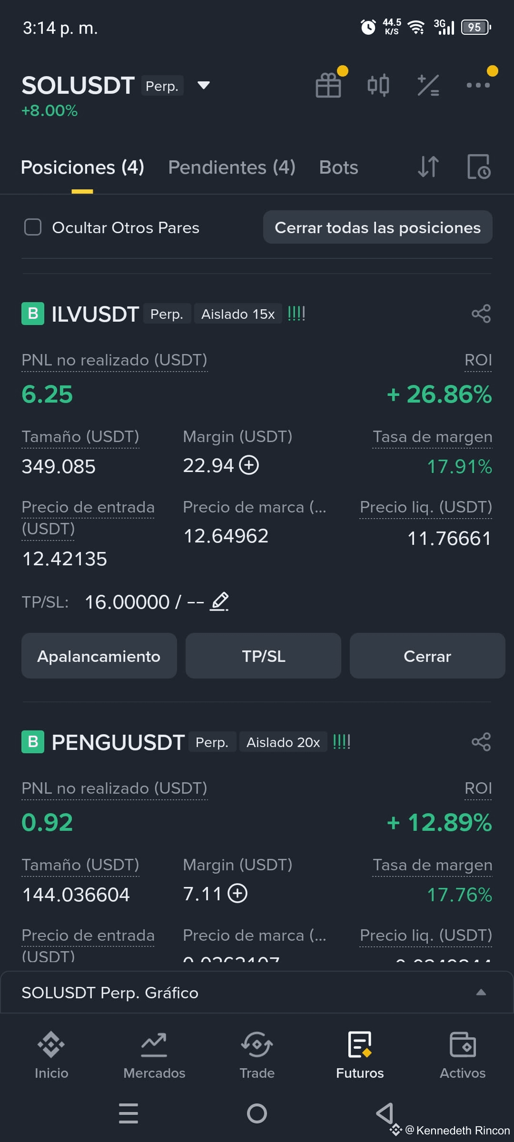This screenshot has height=1142, width=514.
Task: Open the gift box rewards icon
Action: click(328, 86)
